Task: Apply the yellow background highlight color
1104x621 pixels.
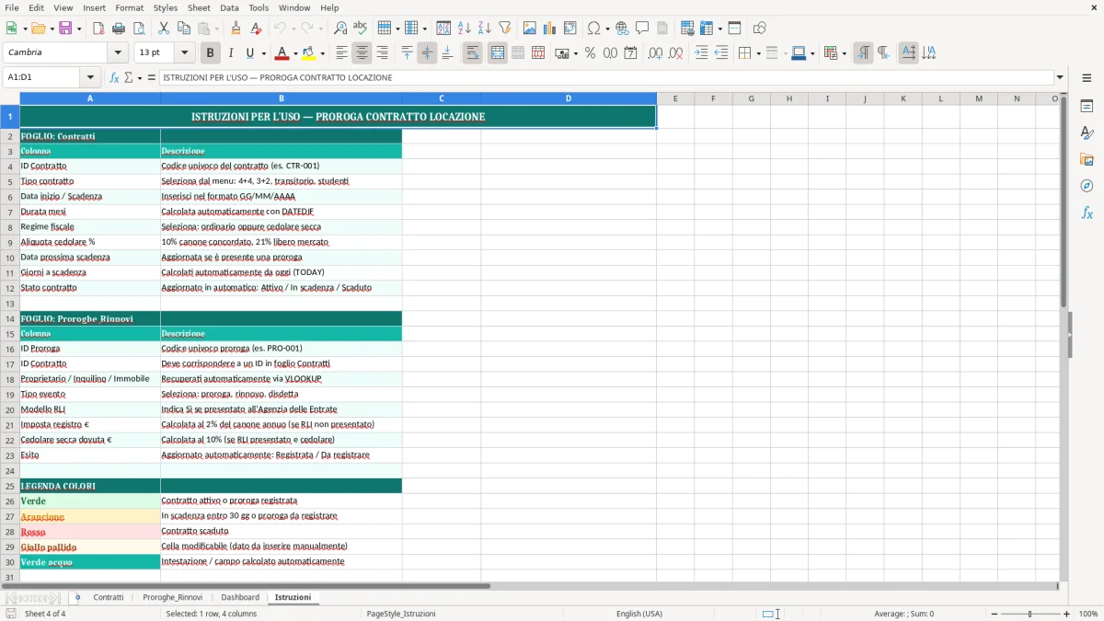Action: pyautogui.click(x=309, y=53)
